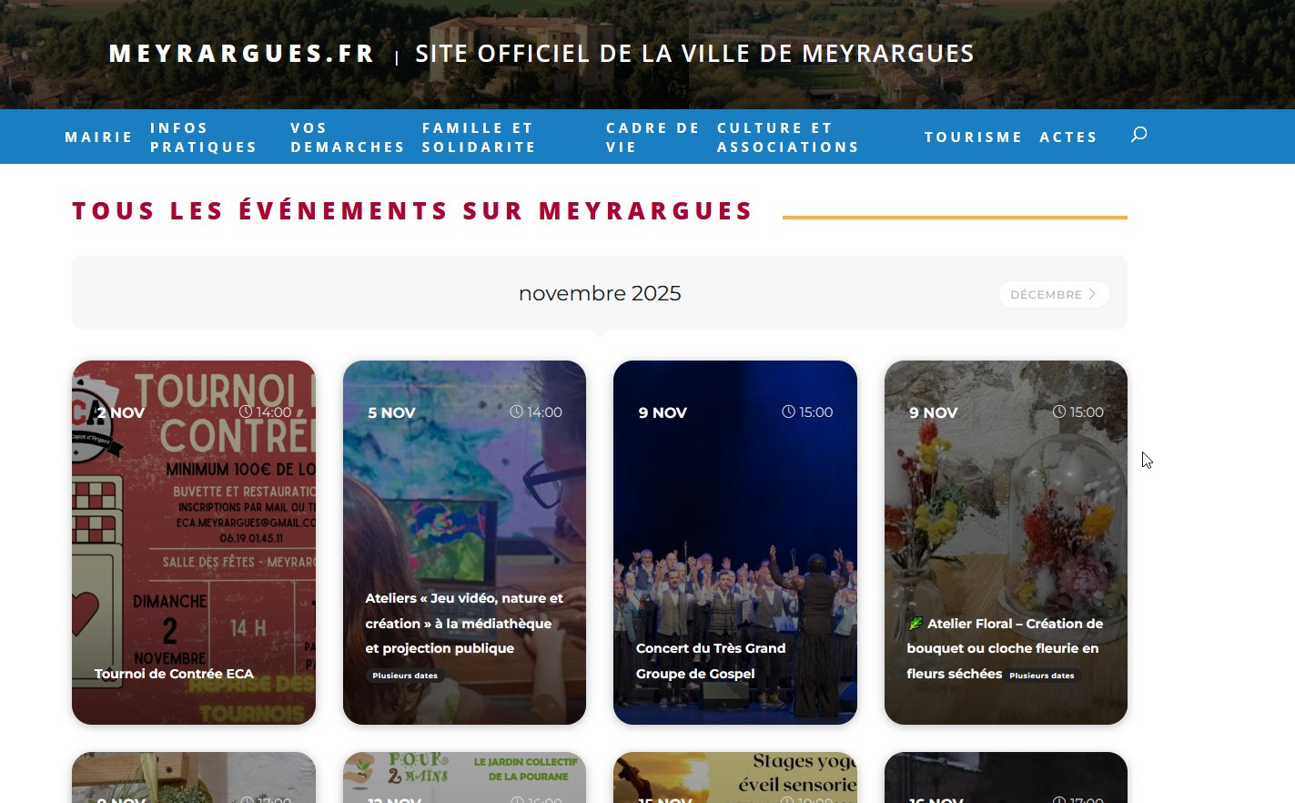
Task: Expand the Vos Démarches menu
Action: click(347, 137)
